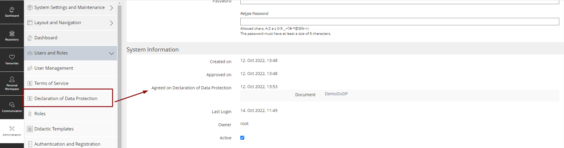Click the Didactic Templates icon

tap(30, 129)
